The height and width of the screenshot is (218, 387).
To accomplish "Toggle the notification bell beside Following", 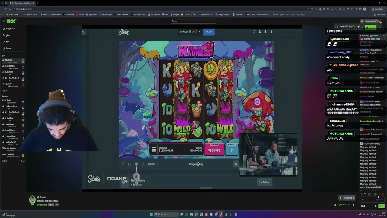I will tap(340, 198).
